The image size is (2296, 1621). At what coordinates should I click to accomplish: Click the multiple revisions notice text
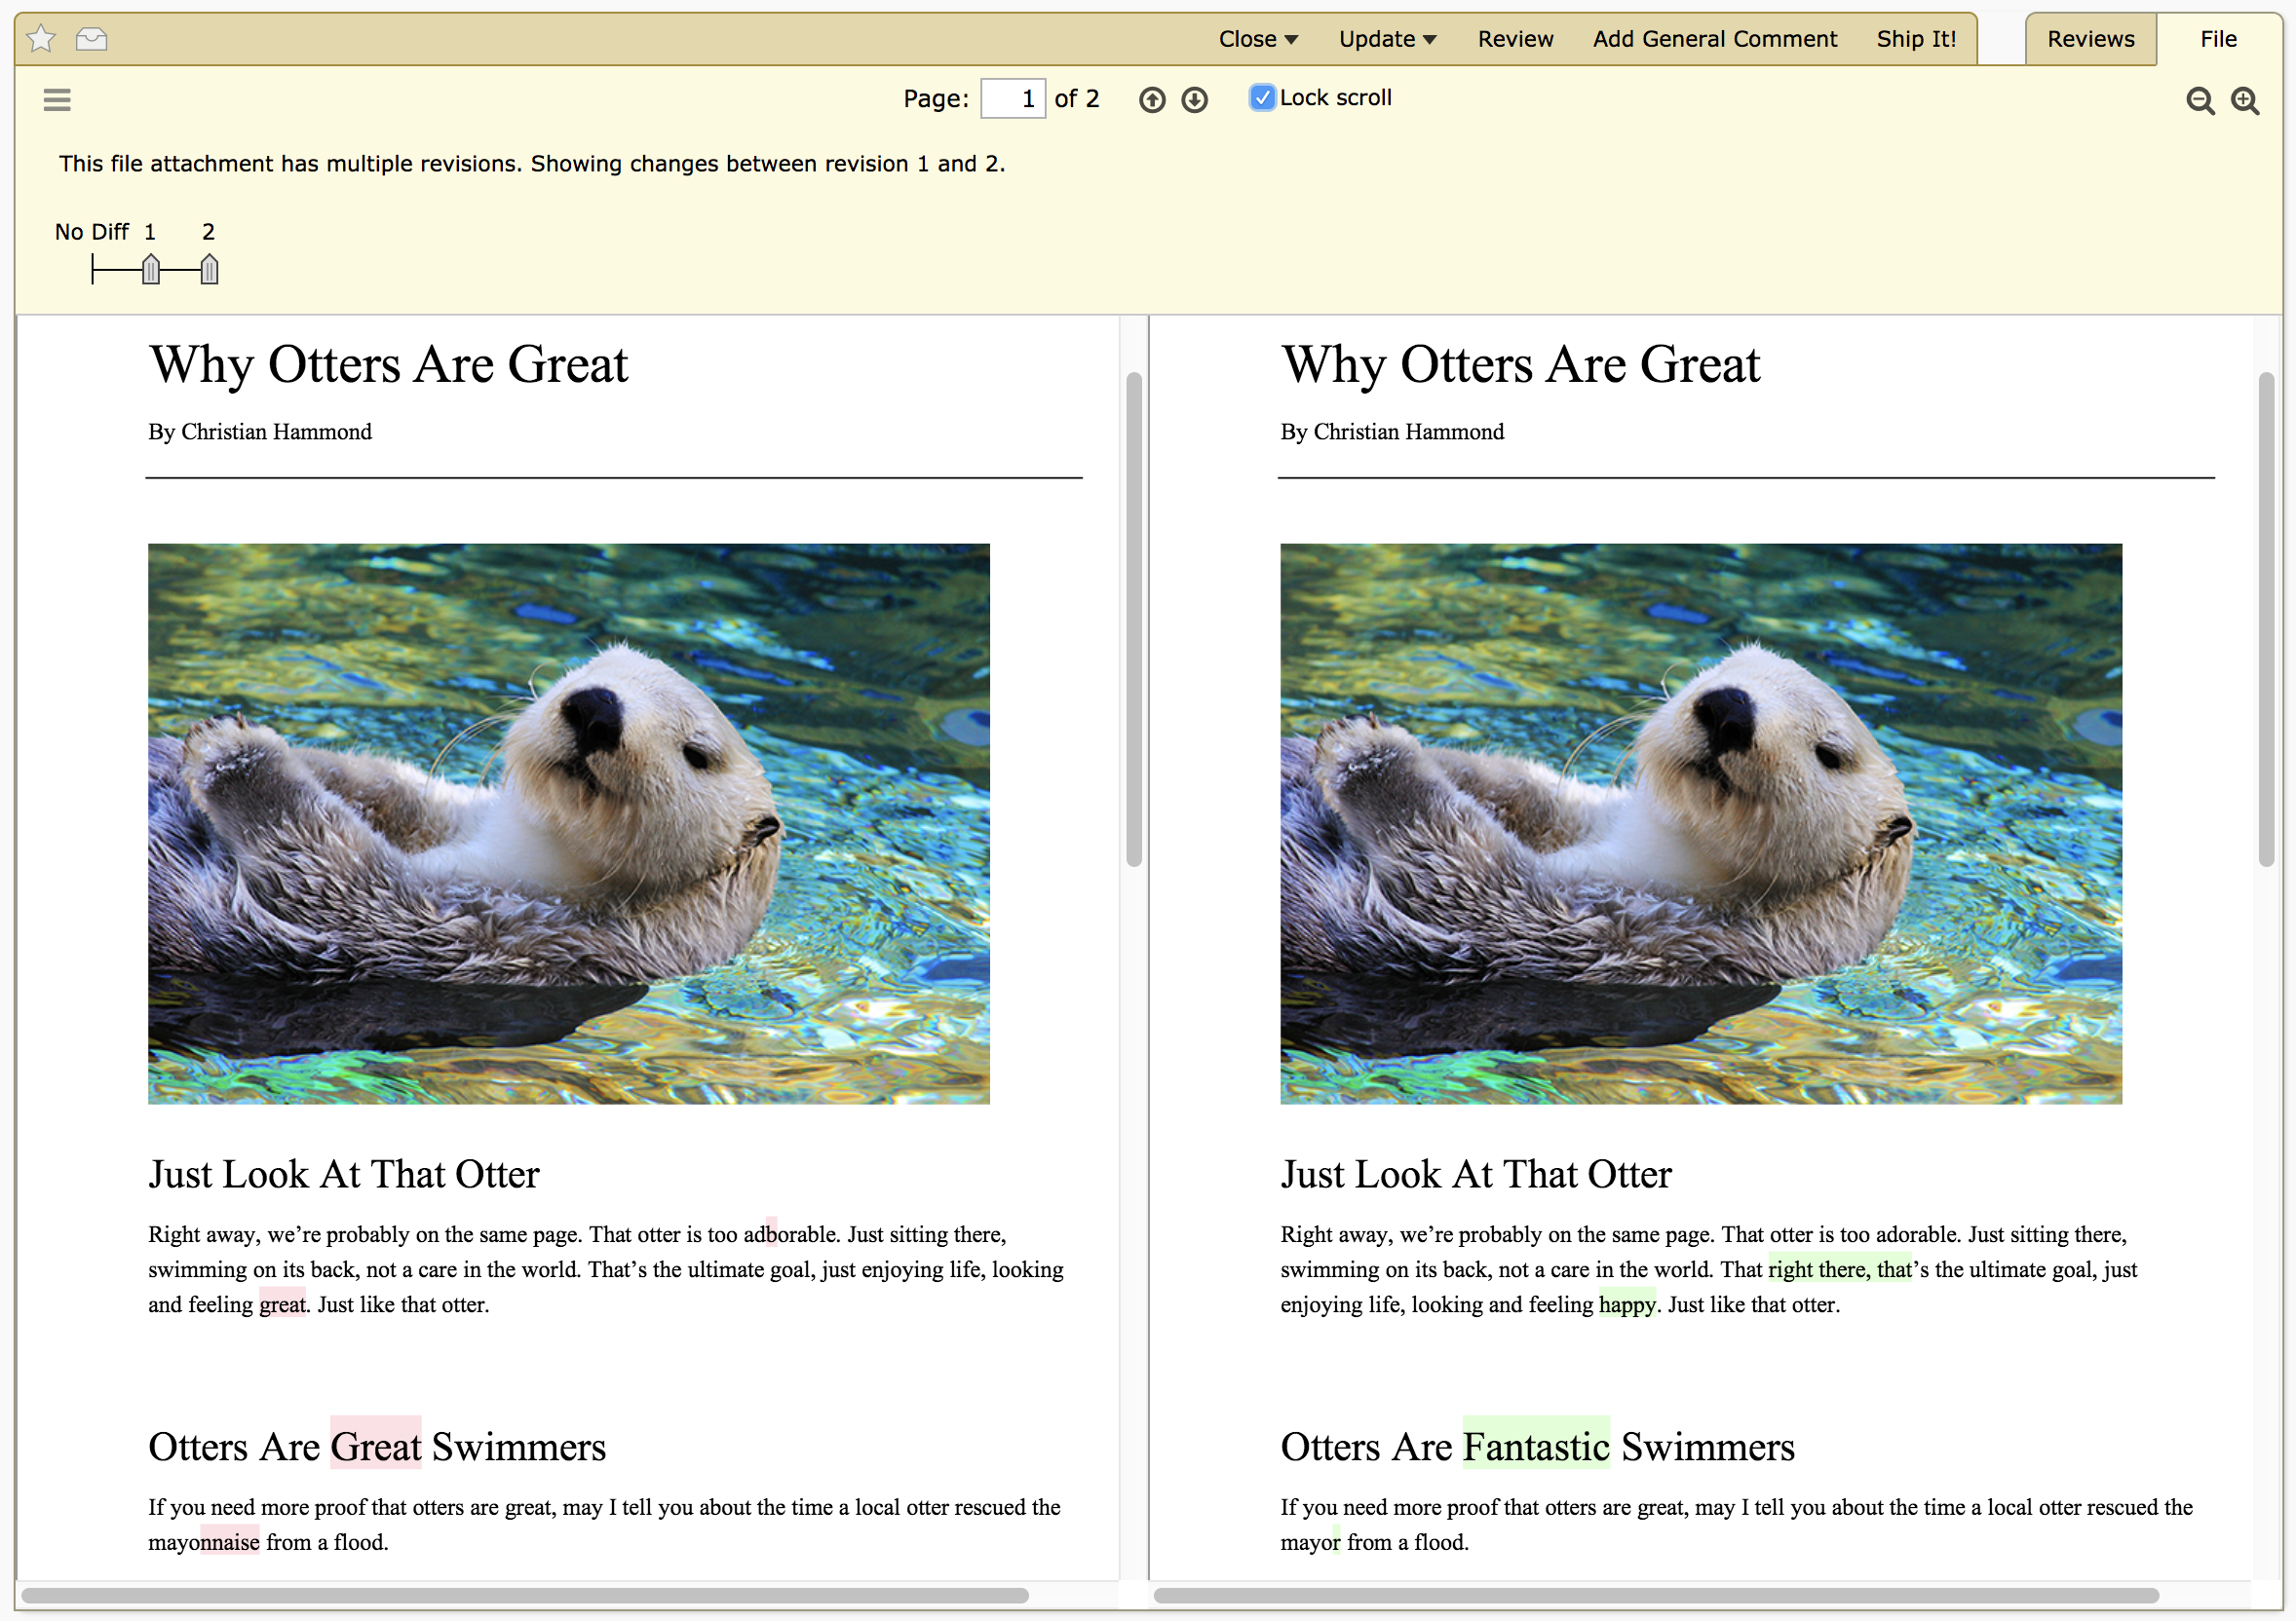pos(532,164)
